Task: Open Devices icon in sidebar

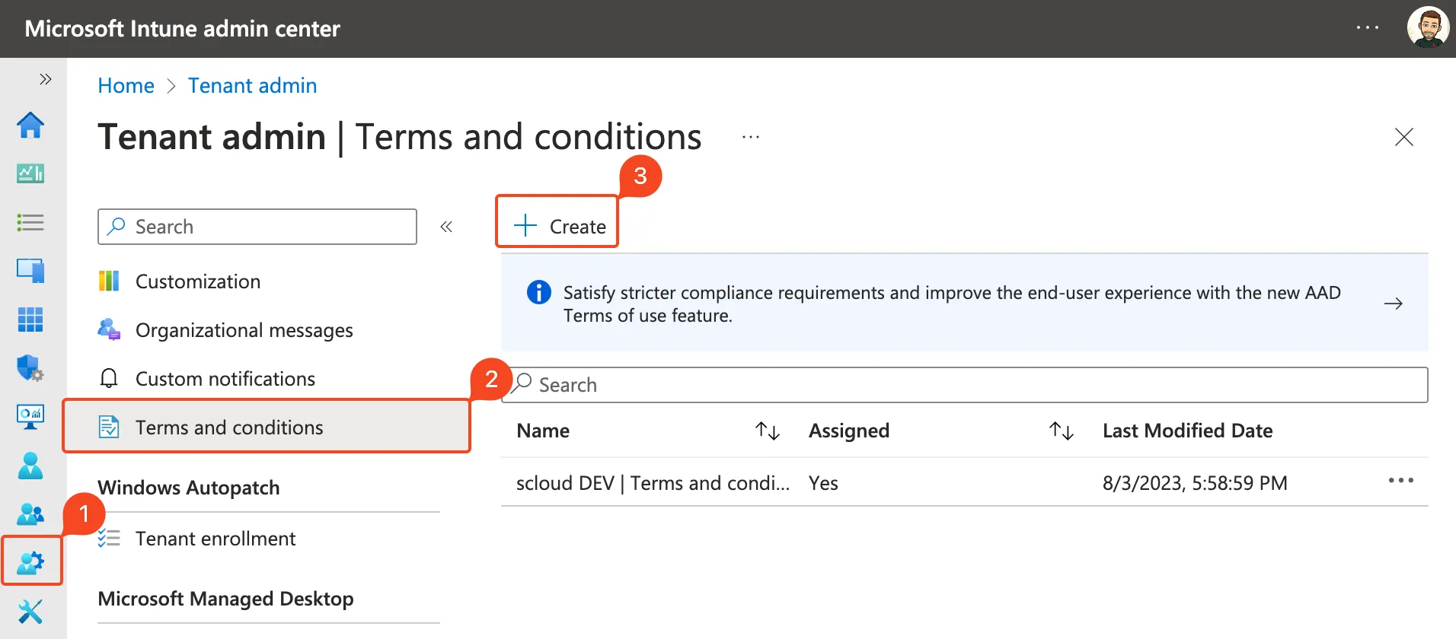Action: coord(30,271)
